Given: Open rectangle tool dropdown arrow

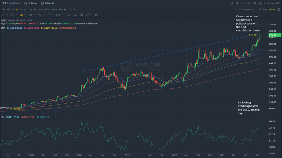Looking at the screenshot, I should click(x=17, y=15).
